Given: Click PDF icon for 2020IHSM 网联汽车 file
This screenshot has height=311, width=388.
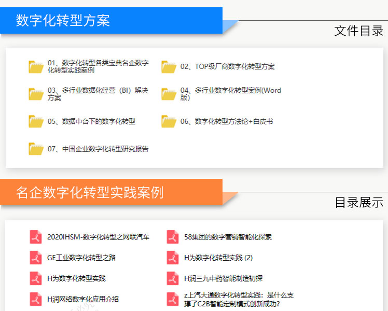Looking at the screenshot, I should pos(36,237).
